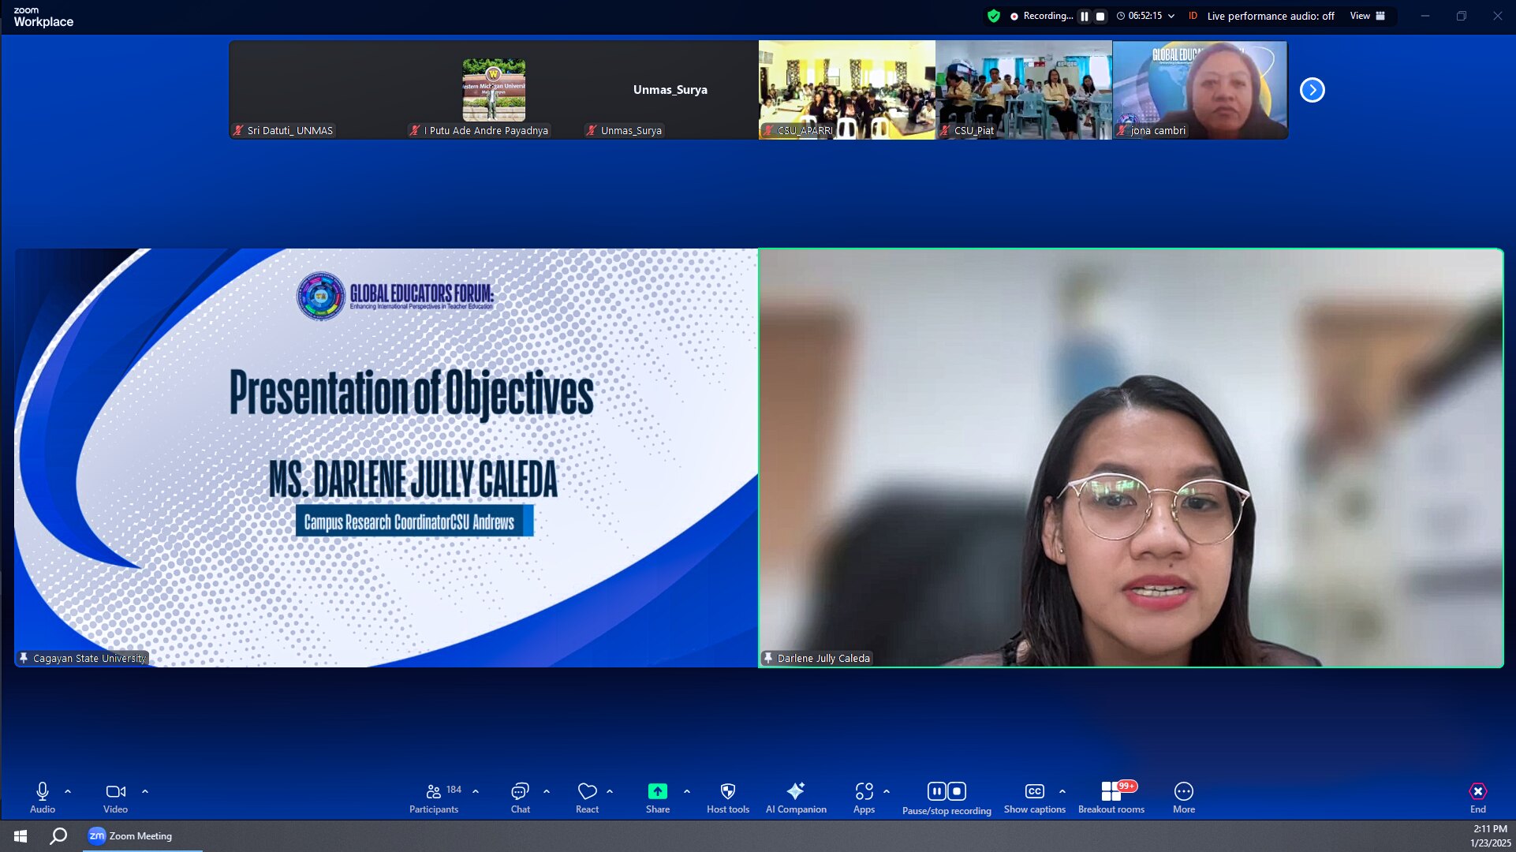
Task: Toggle camera with the Video button
Action: click(x=115, y=798)
